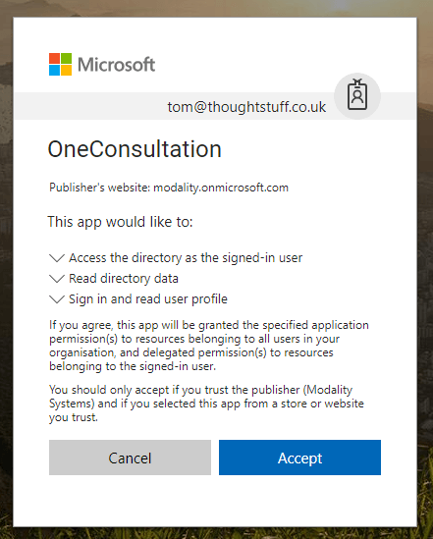Click the 'Sign in and read user profile' label
Viewport: 433px width, 539px height.
pos(148,299)
